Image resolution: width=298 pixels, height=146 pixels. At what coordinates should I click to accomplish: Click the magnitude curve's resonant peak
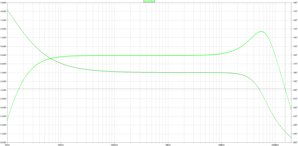coord(261,31)
